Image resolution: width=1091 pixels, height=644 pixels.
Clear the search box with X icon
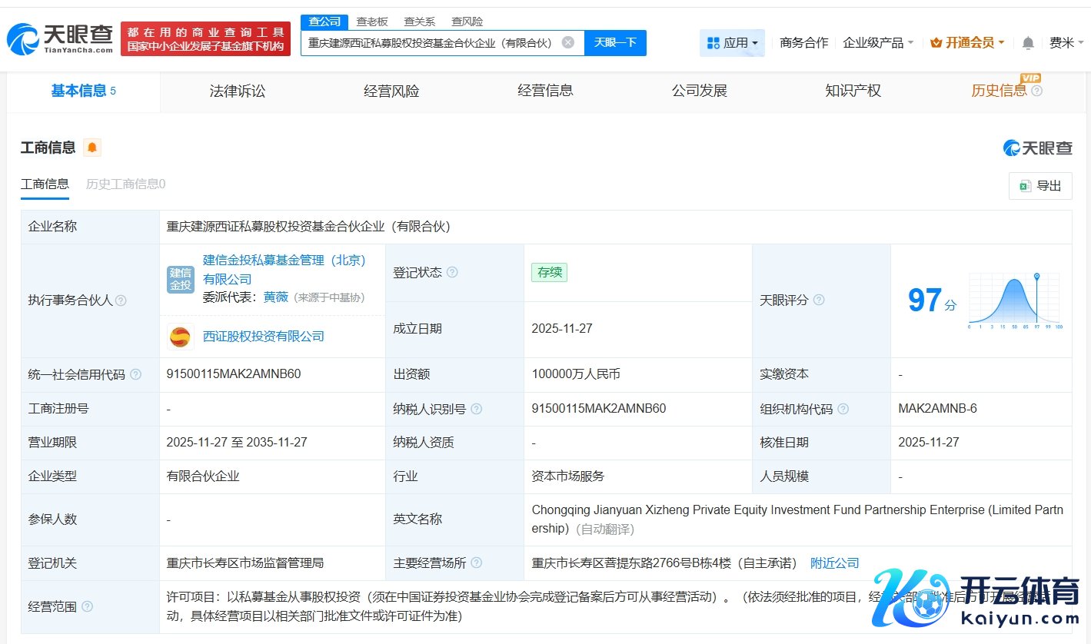(x=567, y=43)
